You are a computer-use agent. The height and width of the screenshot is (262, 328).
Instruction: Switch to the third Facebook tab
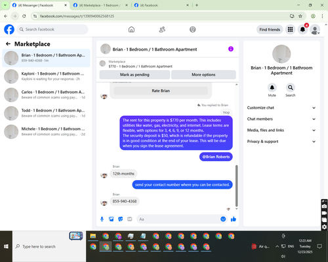(x=161, y=5)
